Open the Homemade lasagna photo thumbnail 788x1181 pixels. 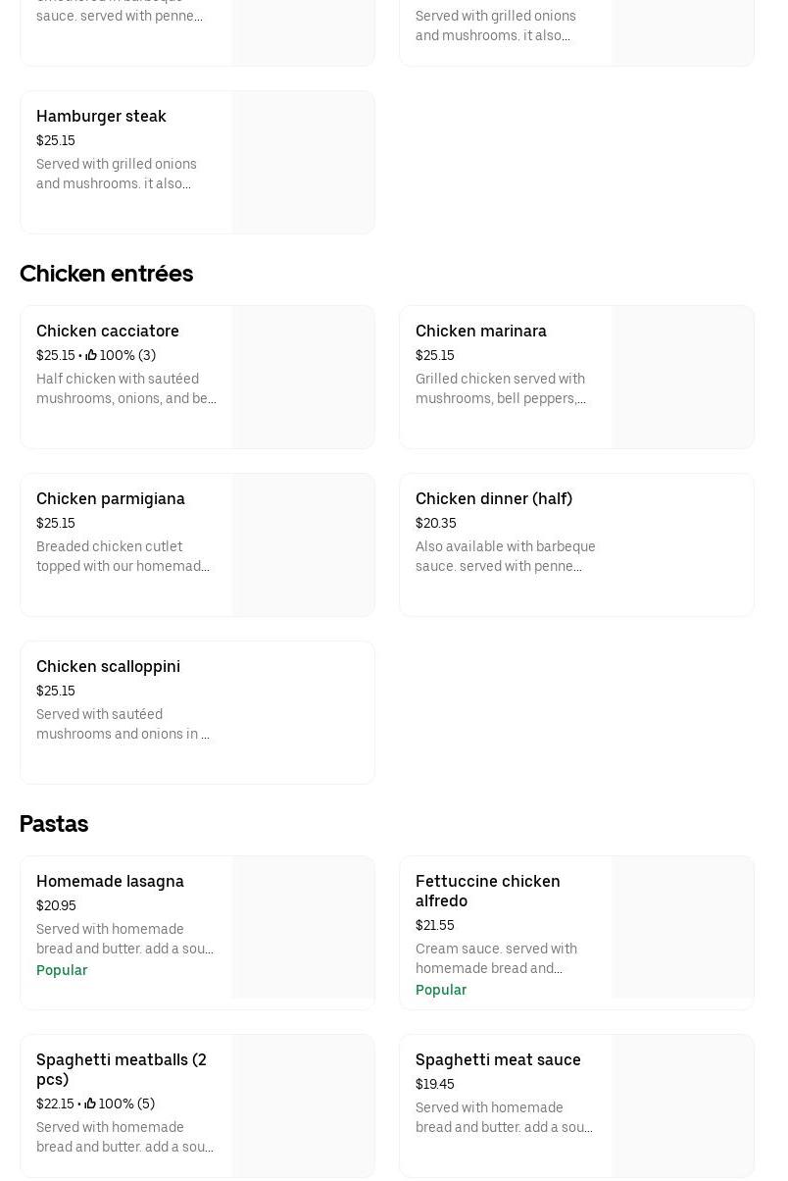[x=303, y=928]
